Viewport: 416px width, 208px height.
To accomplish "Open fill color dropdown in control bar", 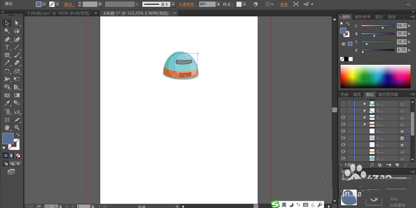I will [x=44, y=4].
